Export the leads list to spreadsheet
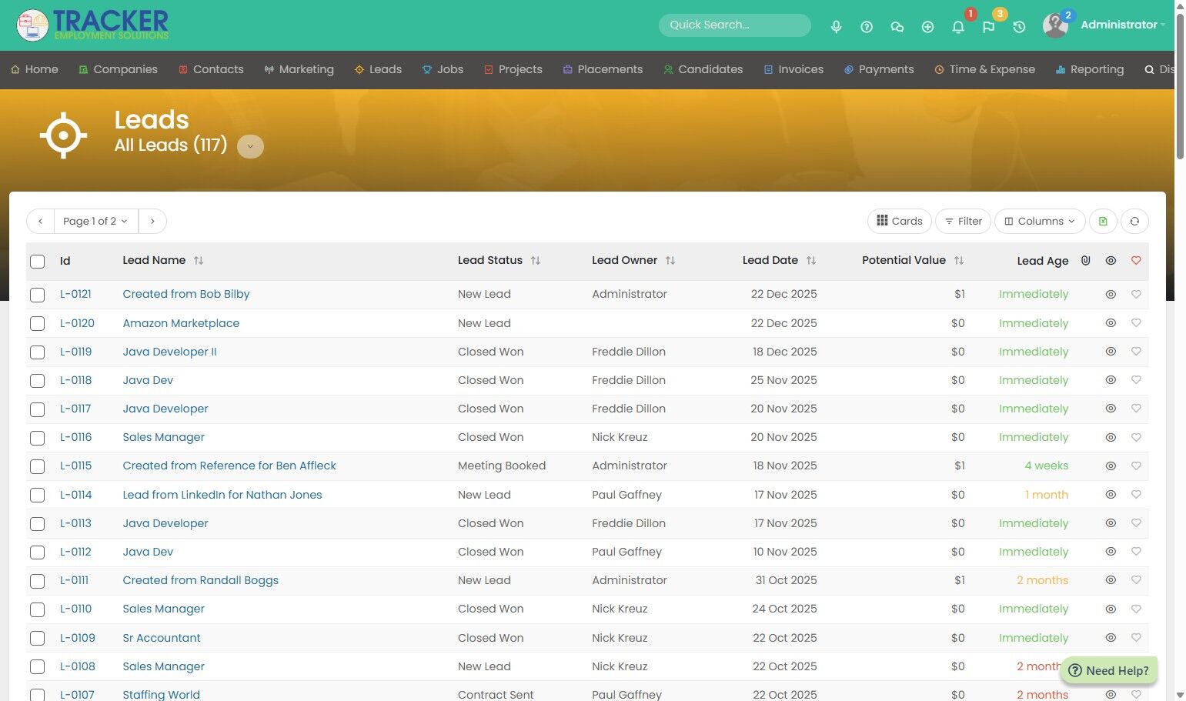This screenshot has width=1186, height=701. [1103, 222]
